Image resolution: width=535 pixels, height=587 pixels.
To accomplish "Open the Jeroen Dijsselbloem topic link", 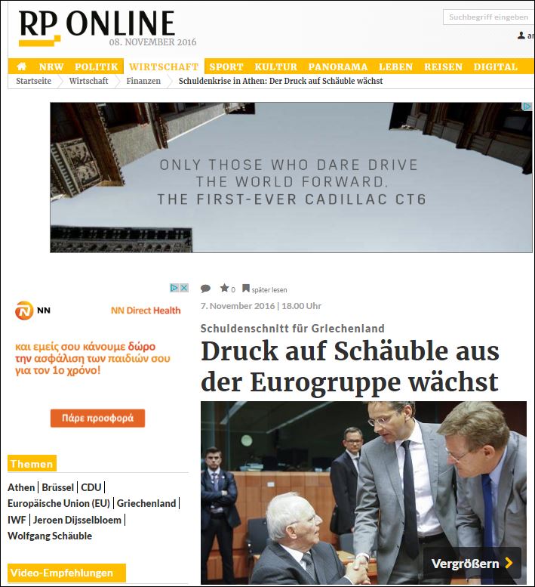I will [77, 520].
